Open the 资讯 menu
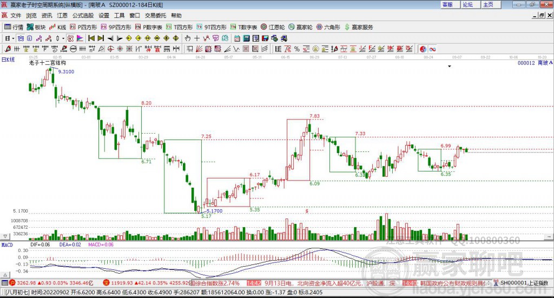Image resolution: width=554 pixels, height=298 pixels. coord(47,16)
